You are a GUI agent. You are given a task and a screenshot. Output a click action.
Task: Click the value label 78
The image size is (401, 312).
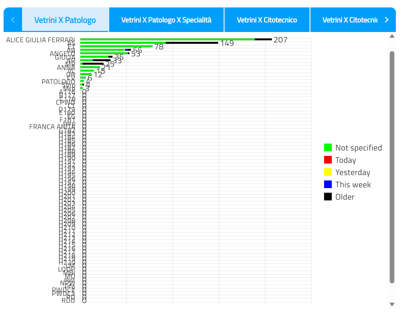click(159, 47)
